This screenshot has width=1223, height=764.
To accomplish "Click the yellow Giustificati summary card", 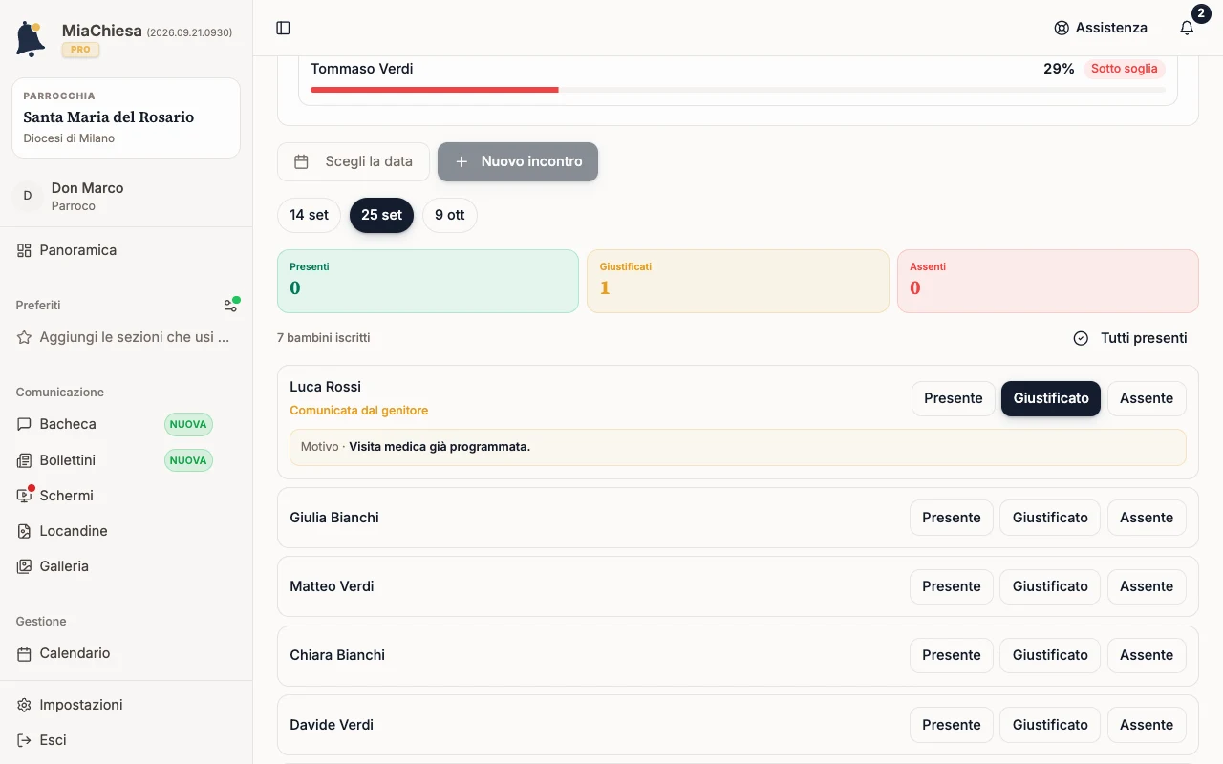I will 738,282.
